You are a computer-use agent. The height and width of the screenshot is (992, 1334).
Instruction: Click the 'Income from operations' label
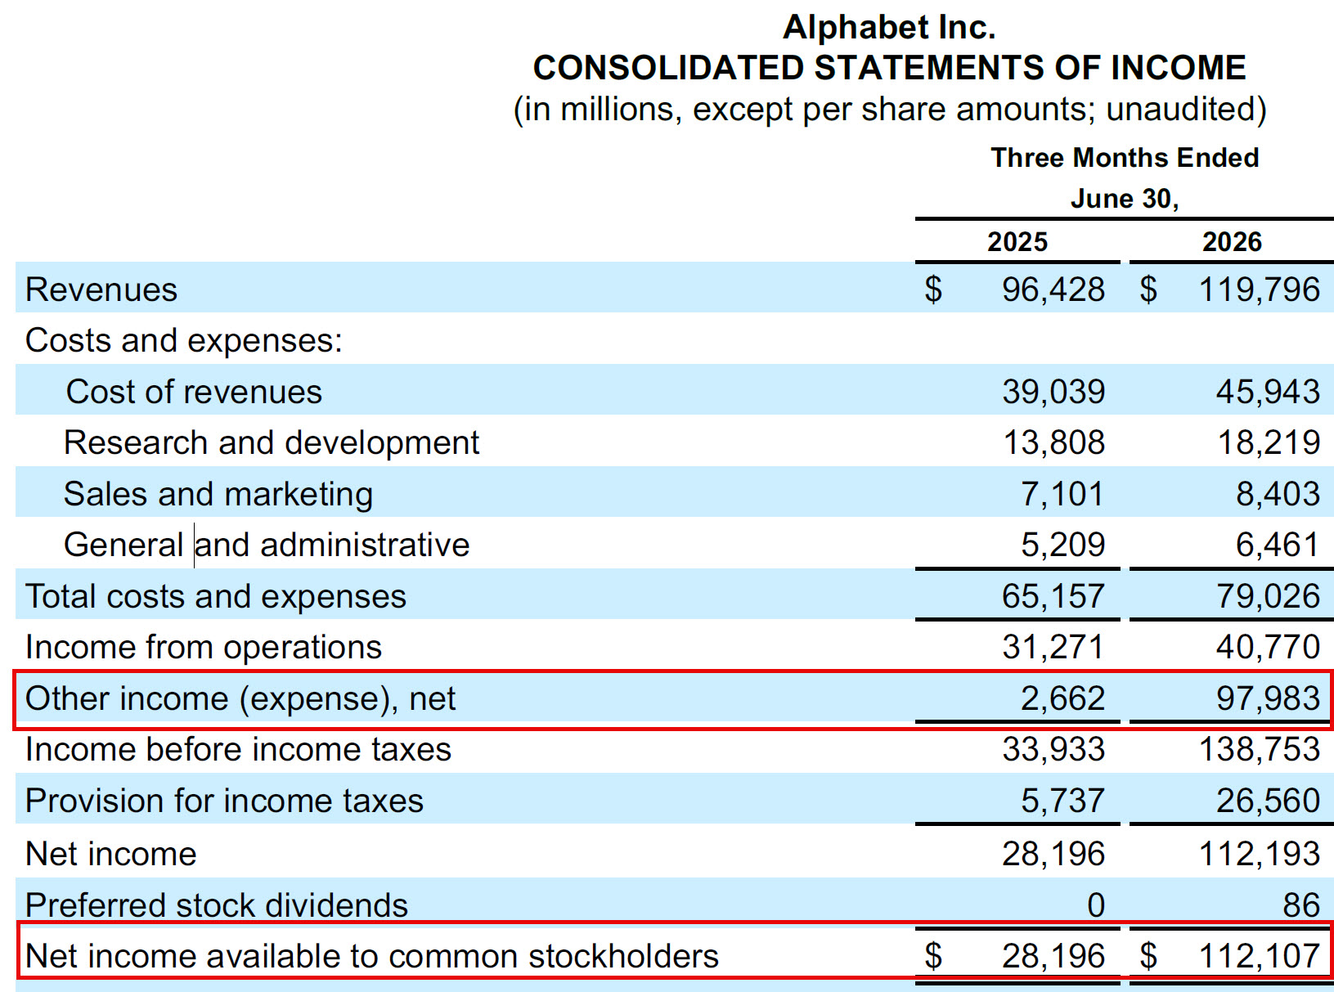click(204, 647)
